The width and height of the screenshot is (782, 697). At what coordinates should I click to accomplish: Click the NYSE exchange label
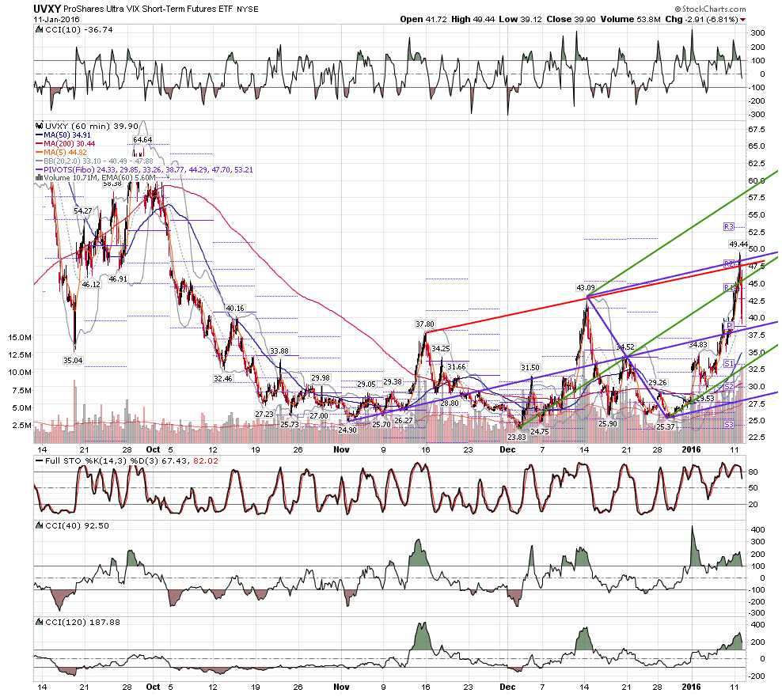click(x=248, y=9)
